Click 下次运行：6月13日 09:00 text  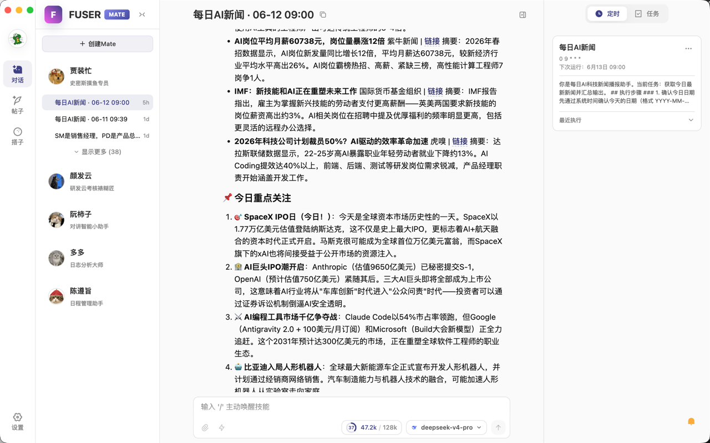pyautogui.click(x=592, y=67)
